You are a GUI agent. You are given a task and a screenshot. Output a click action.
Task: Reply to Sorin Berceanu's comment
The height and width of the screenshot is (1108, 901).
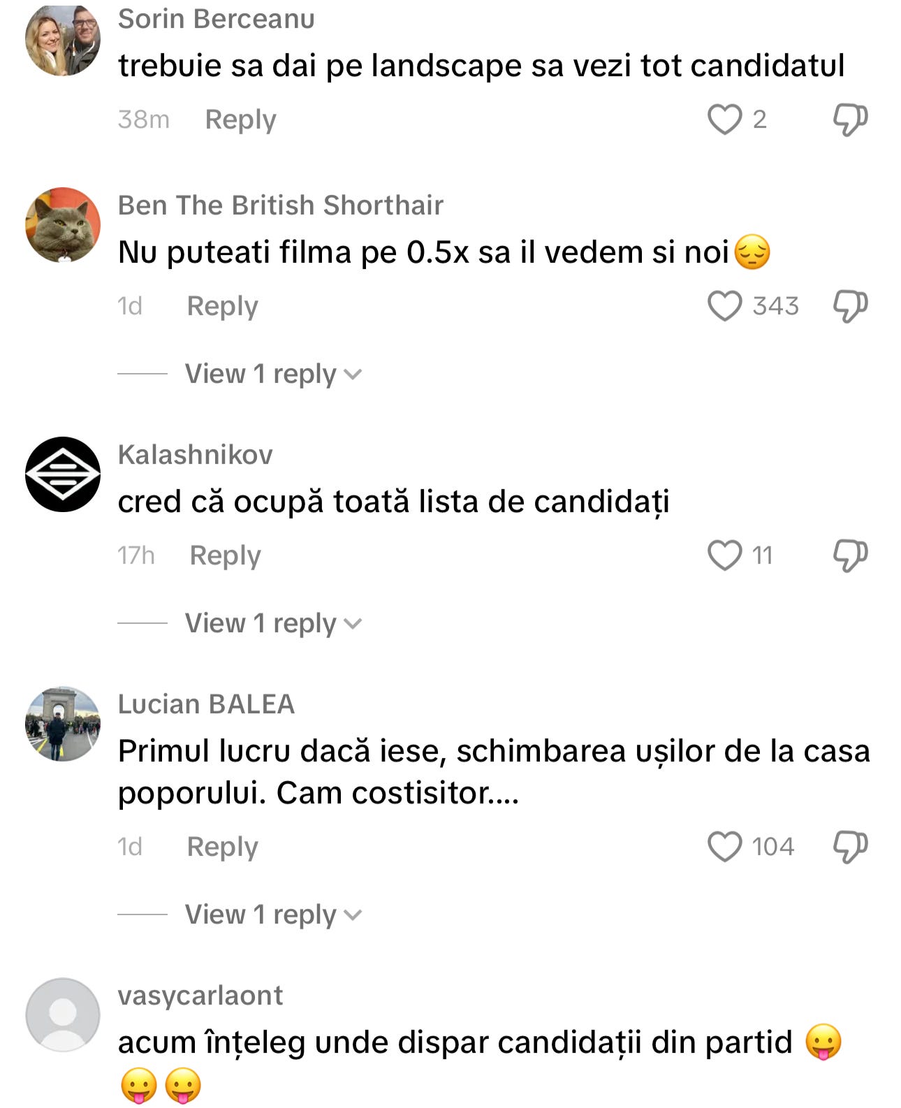pos(240,119)
